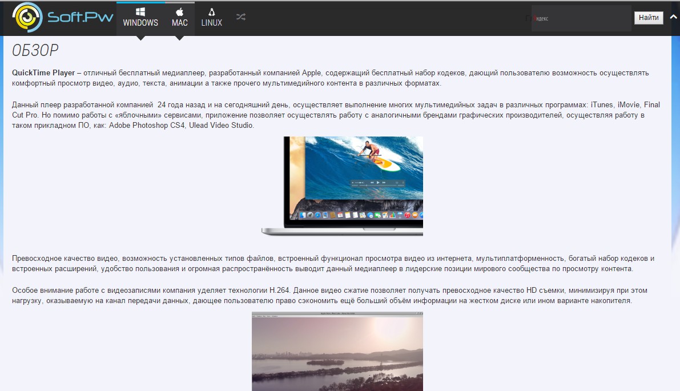
Task: Click the MacBook surfer screenshot image
Action: pyautogui.click(x=342, y=187)
